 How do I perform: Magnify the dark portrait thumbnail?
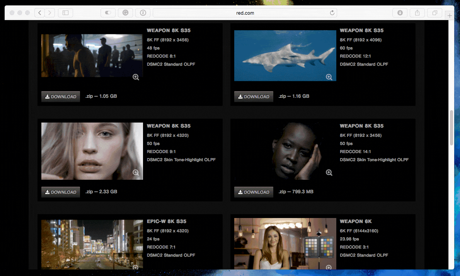[329, 172]
